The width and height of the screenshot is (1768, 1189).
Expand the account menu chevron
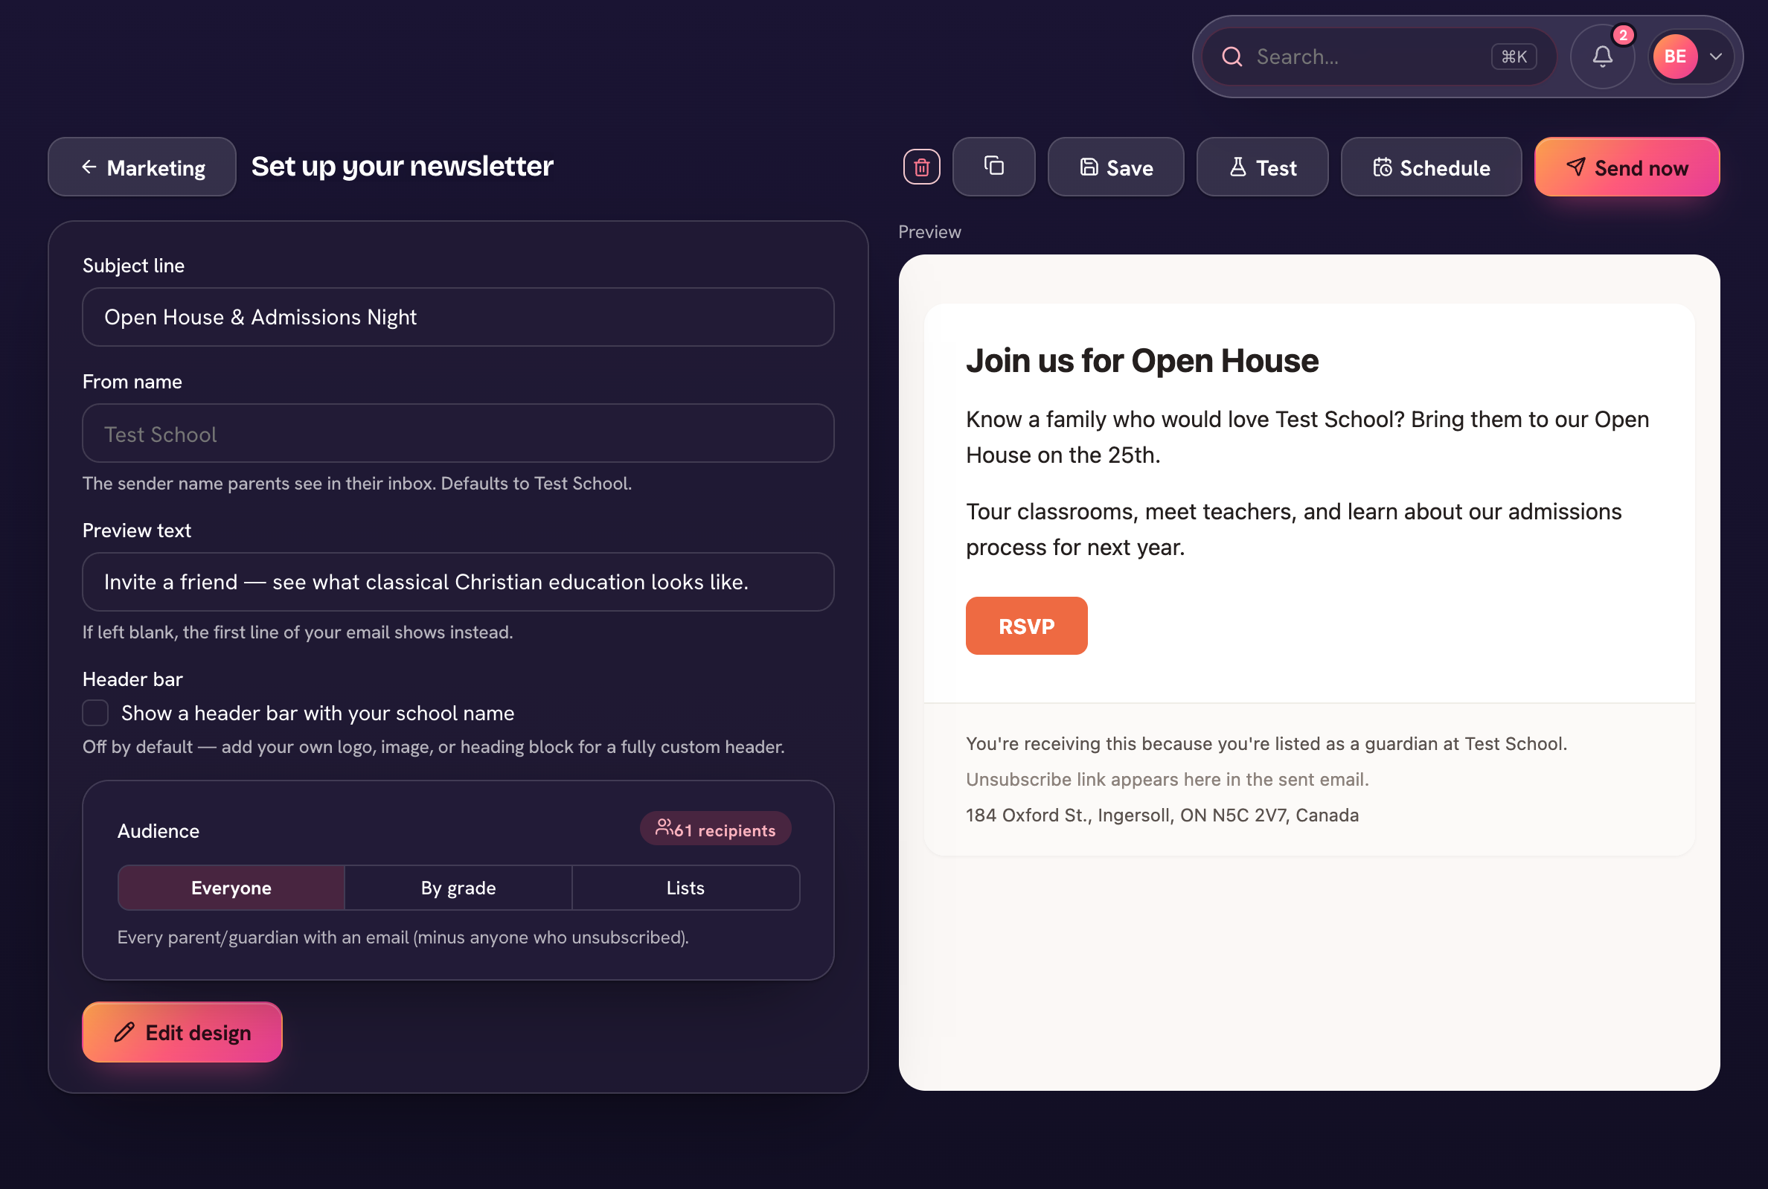[1716, 57]
